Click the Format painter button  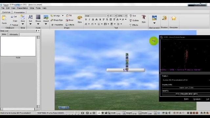pos(14,25)
